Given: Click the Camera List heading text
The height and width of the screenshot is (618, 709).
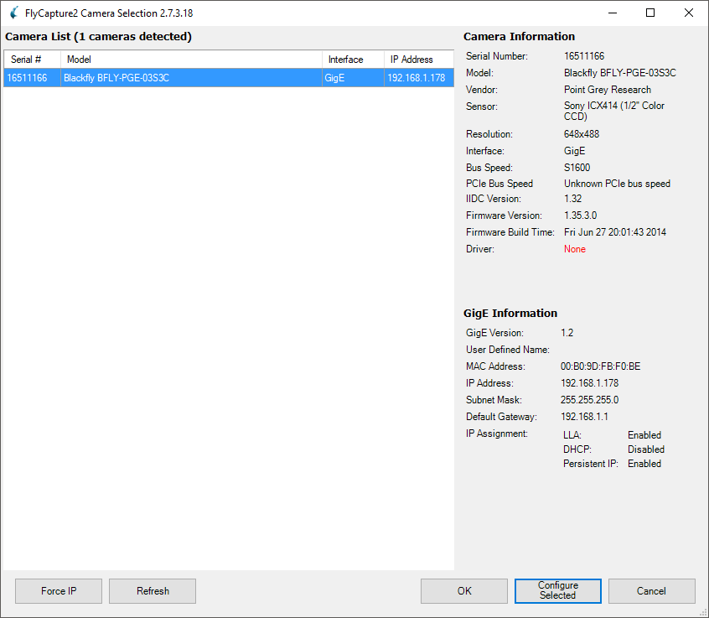Looking at the screenshot, I should 99,37.
